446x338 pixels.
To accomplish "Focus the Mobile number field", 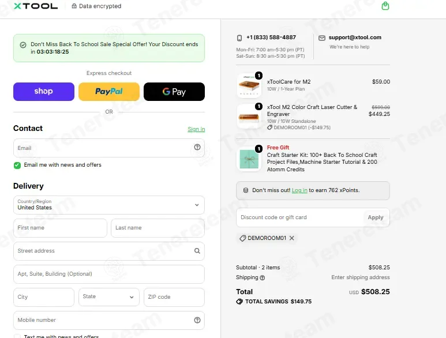I will click(x=109, y=320).
